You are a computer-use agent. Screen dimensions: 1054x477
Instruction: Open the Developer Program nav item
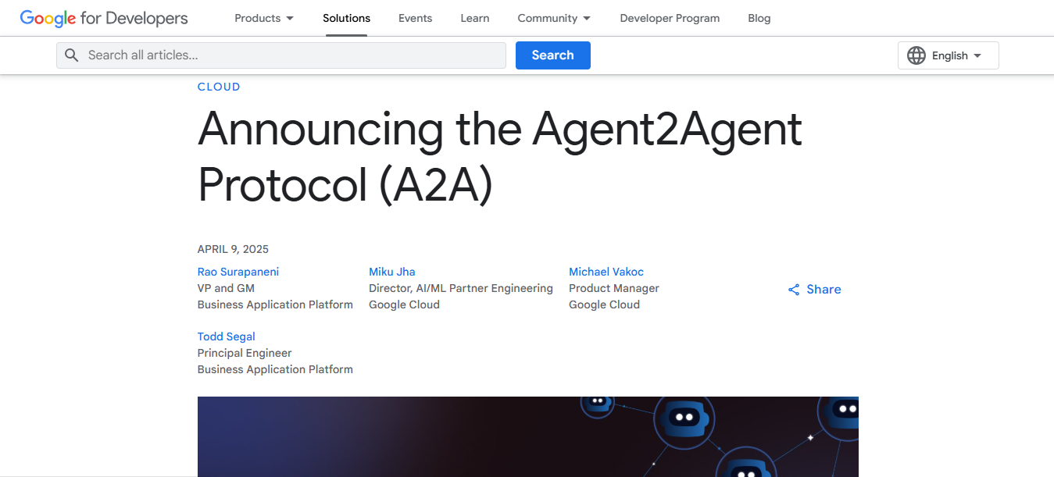point(670,18)
